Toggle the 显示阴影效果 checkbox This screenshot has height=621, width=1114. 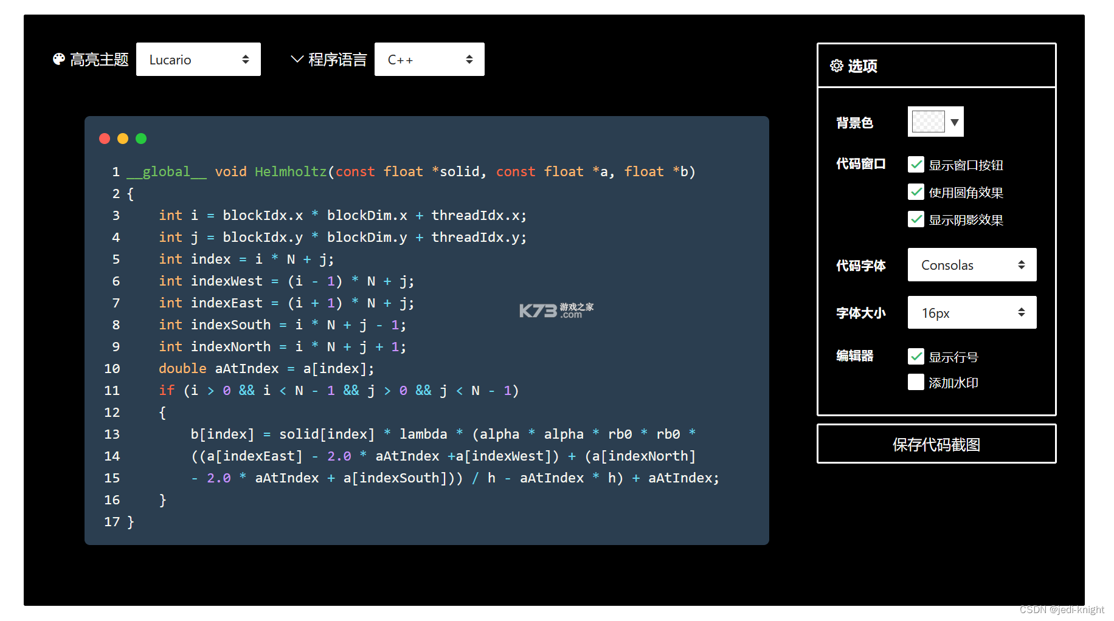pyautogui.click(x=916, y=219)
